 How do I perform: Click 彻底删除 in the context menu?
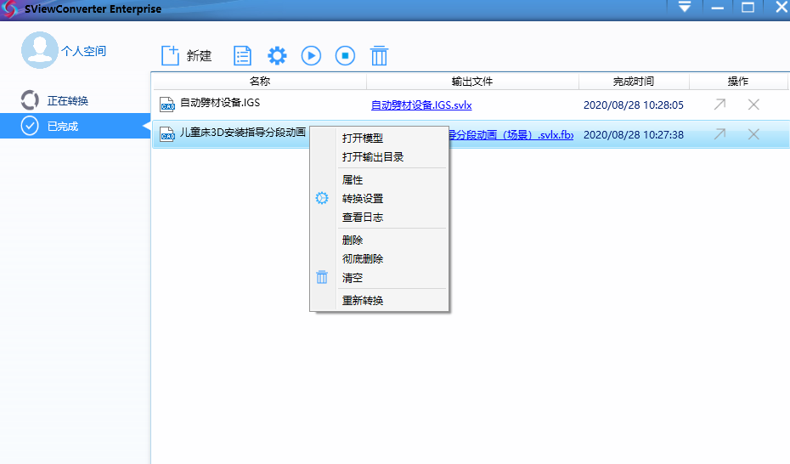[x=363, y=259]
